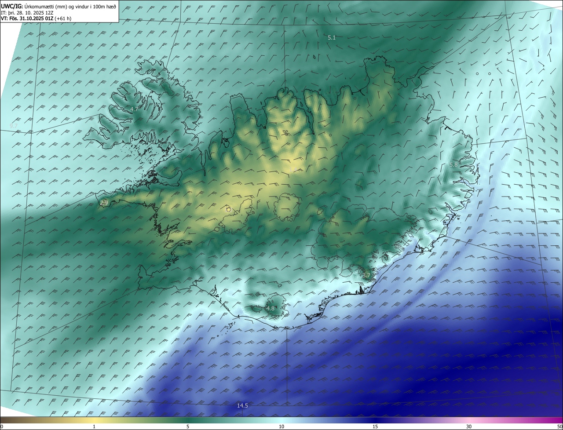Image resolution: width=563 pixels, height=430 pixels.
Task: Click the colorbar tick label 5
Action: click(x=188, y=426)
